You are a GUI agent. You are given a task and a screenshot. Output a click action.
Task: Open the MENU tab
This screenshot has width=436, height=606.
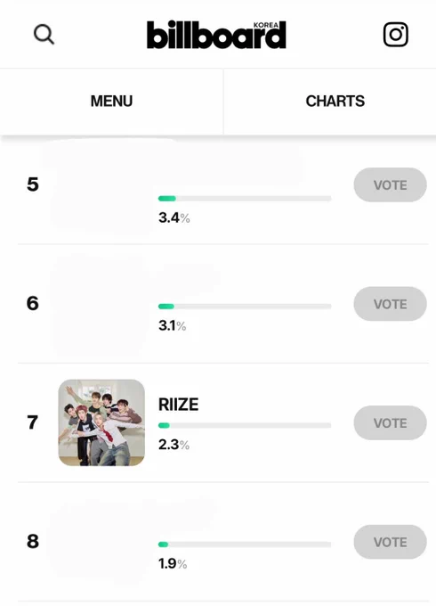(x=111, y=102)
